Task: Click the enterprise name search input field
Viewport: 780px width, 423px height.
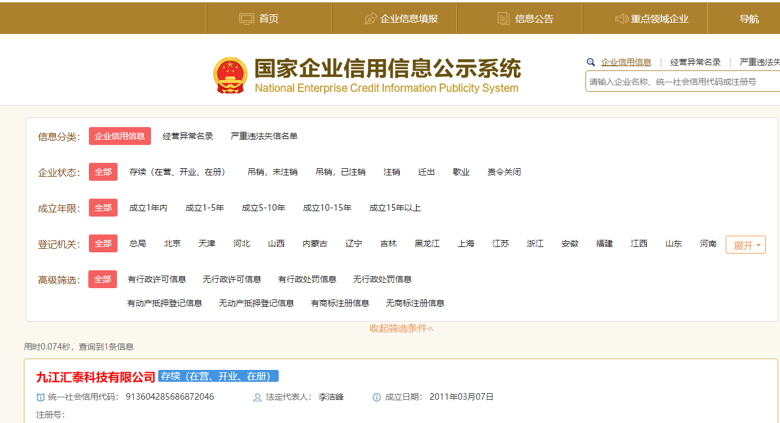Action: [683, 81]
